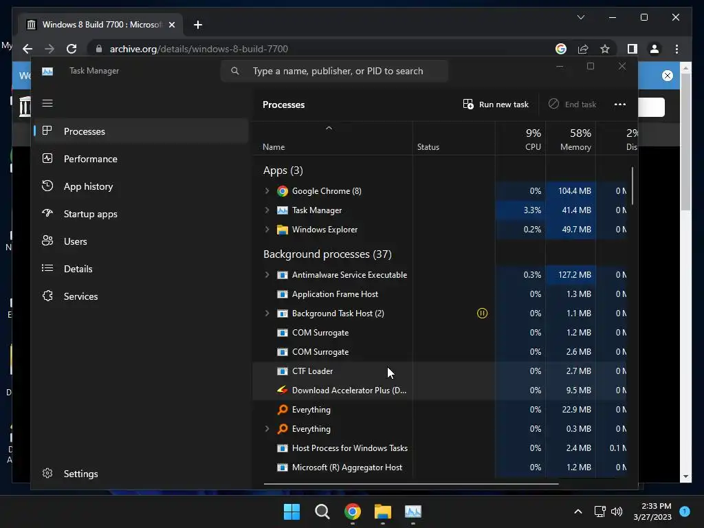The width and height of the screenshot is (704, 528).
Task: Open Chrome tab search dropdown arrow
Action: click(580, 17)
